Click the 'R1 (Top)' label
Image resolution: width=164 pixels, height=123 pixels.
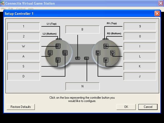tap(112, 23)
